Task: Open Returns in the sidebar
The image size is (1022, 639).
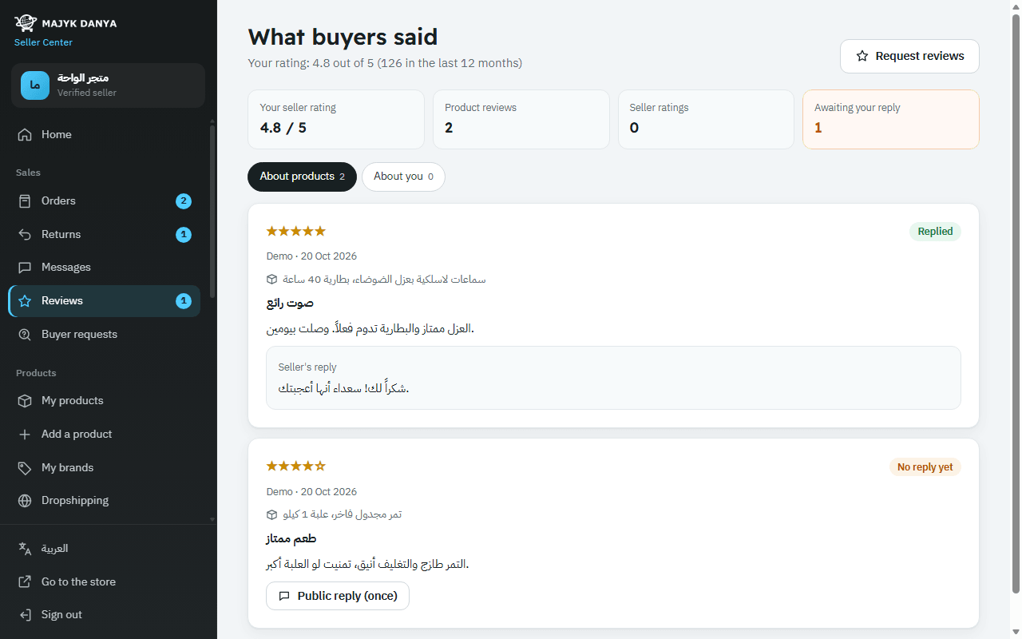Action: pyautogui.click(x=105, y=234)
